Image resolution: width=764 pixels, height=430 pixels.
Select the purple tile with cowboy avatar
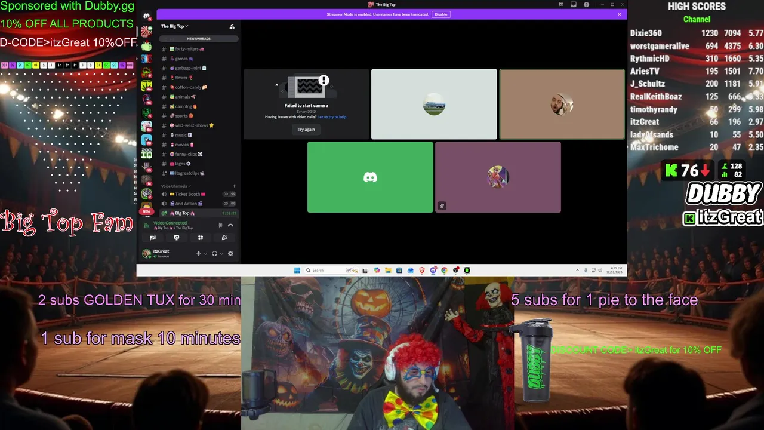tap(498, 177)
